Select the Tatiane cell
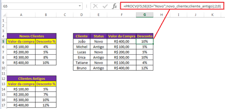Screen dimensions: 225x109 pyautogui.click(x=82, y=63)
